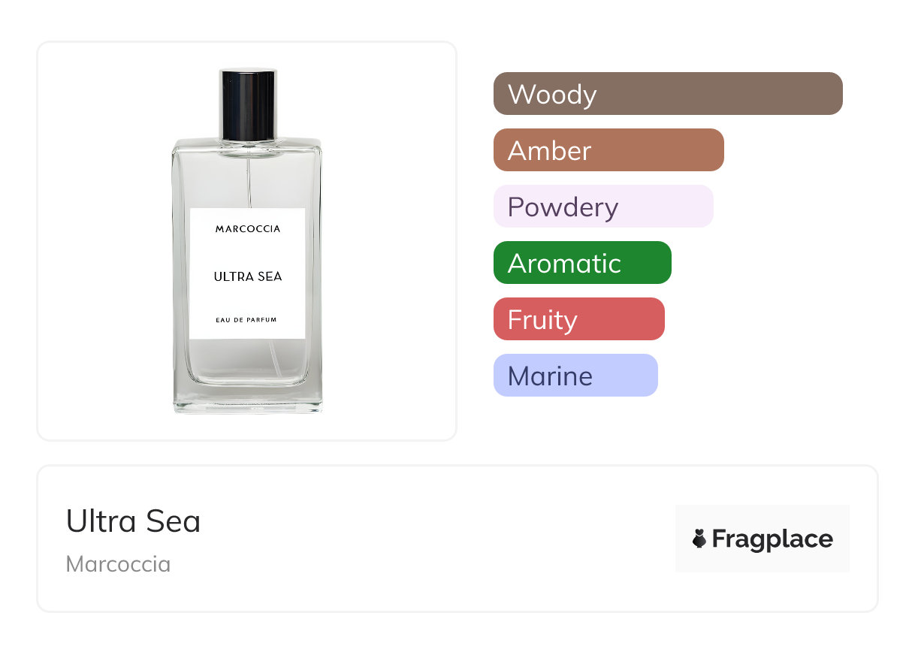This screenshot has height=649, width=915.
Task: Select the Woody accord bar
Action: (667, 94)
